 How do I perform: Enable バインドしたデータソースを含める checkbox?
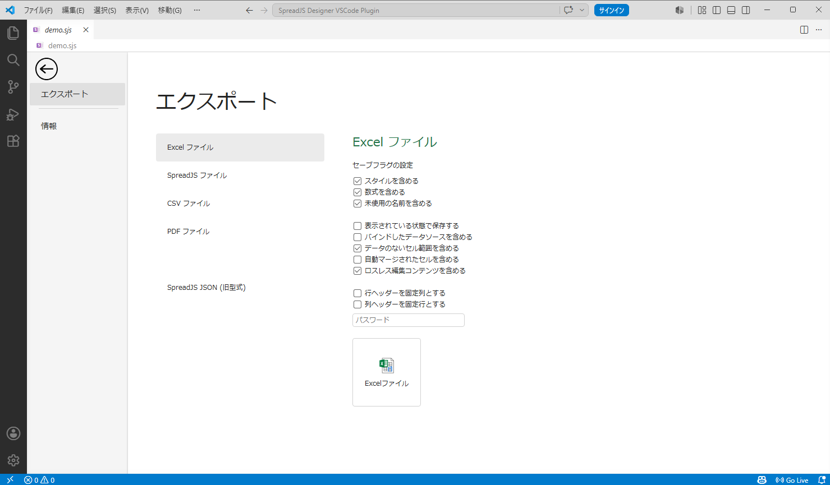(357, 237)
